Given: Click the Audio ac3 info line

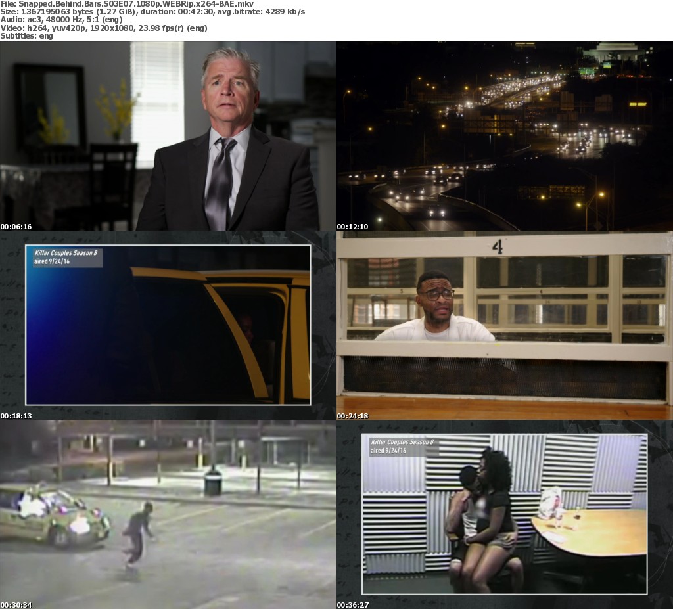Looking at the screenshot, I should click(71, 20).
